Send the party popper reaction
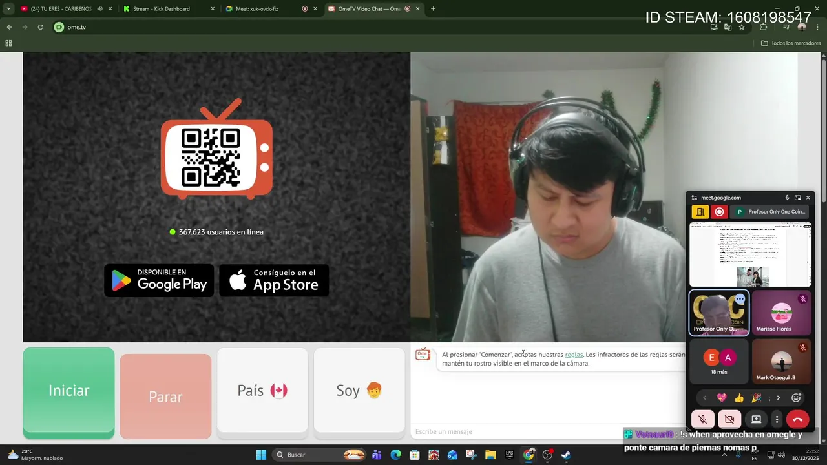Screen dimensions: 827x465 click(x=756, y=398)
